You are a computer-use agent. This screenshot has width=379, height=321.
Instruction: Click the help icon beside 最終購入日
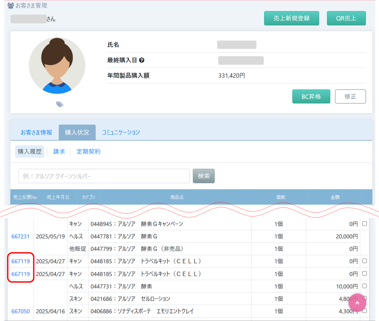[141, 61]
